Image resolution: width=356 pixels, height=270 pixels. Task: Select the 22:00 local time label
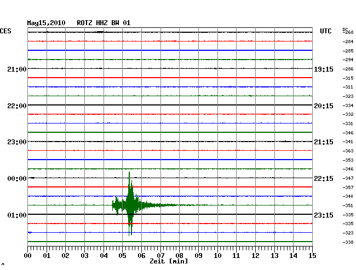[17, 106]
